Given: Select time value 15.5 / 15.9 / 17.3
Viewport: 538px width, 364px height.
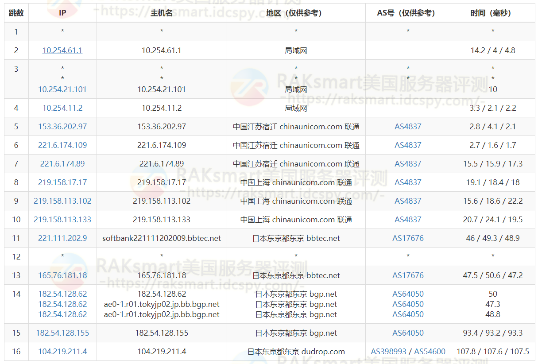Looking at the screenshot, I should click(493, 164).
